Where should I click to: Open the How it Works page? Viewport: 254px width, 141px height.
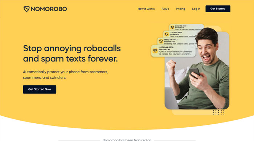coord(146,9)
